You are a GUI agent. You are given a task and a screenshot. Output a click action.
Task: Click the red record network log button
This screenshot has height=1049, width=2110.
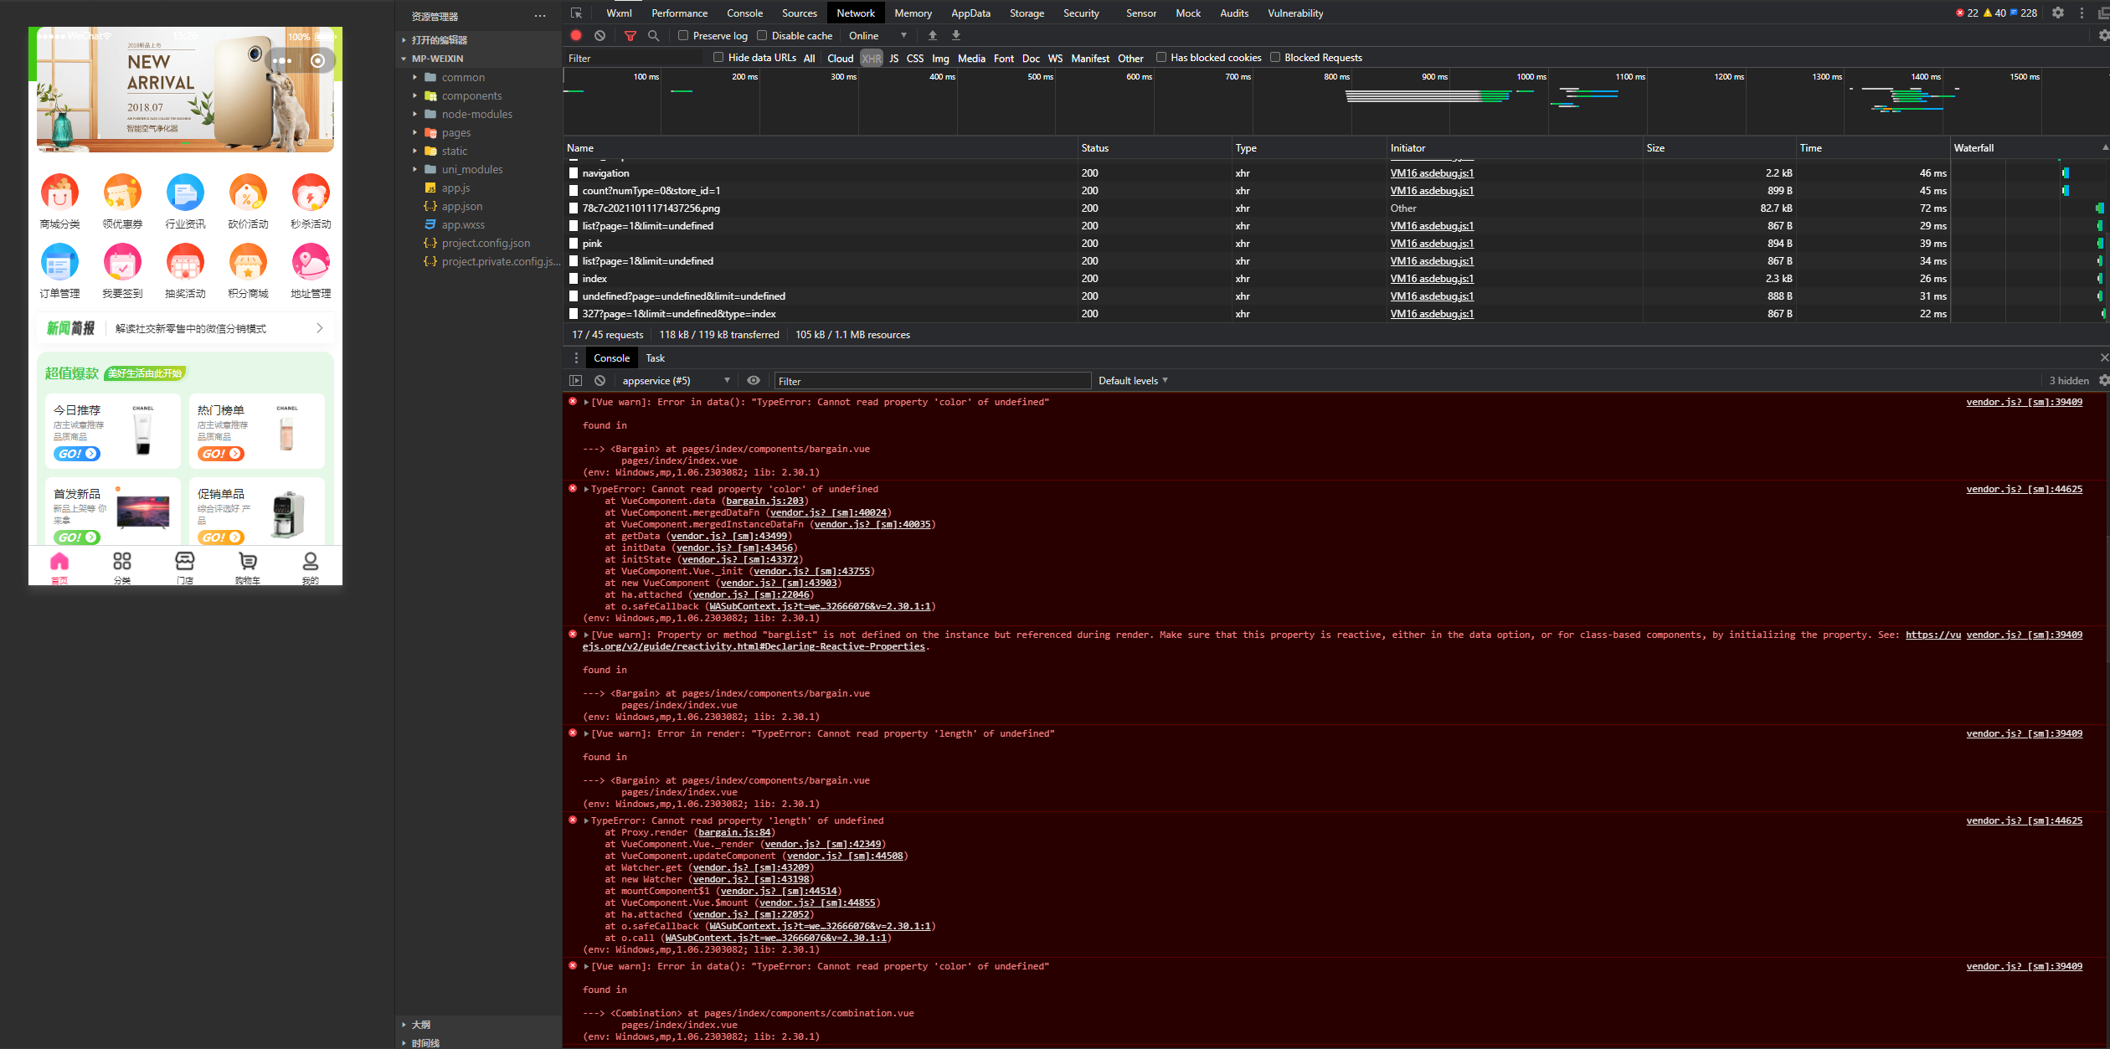576,35
